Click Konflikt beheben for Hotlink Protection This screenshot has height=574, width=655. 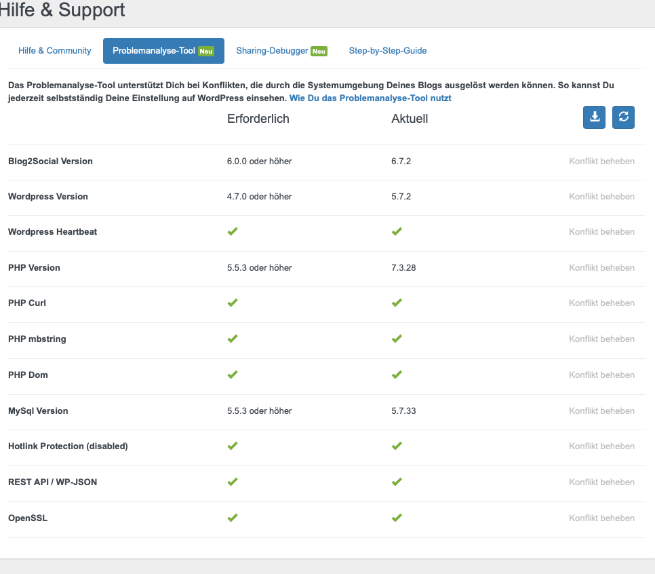click(601, 446)
